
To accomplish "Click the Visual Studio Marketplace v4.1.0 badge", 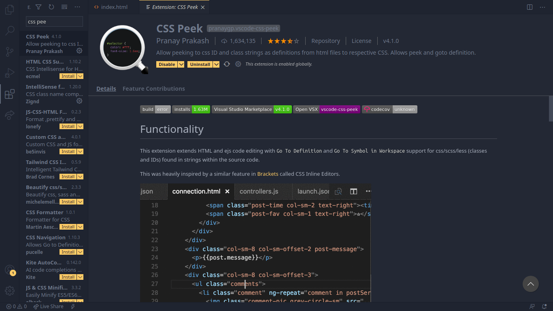I will pos(251,109).
